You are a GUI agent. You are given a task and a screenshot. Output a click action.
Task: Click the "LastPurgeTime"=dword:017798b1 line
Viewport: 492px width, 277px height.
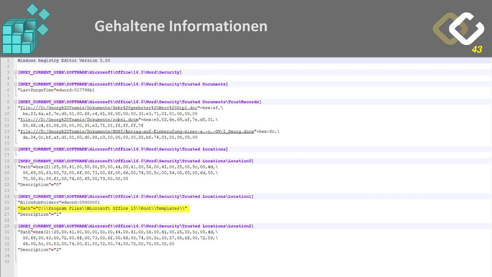click(56, 90)
